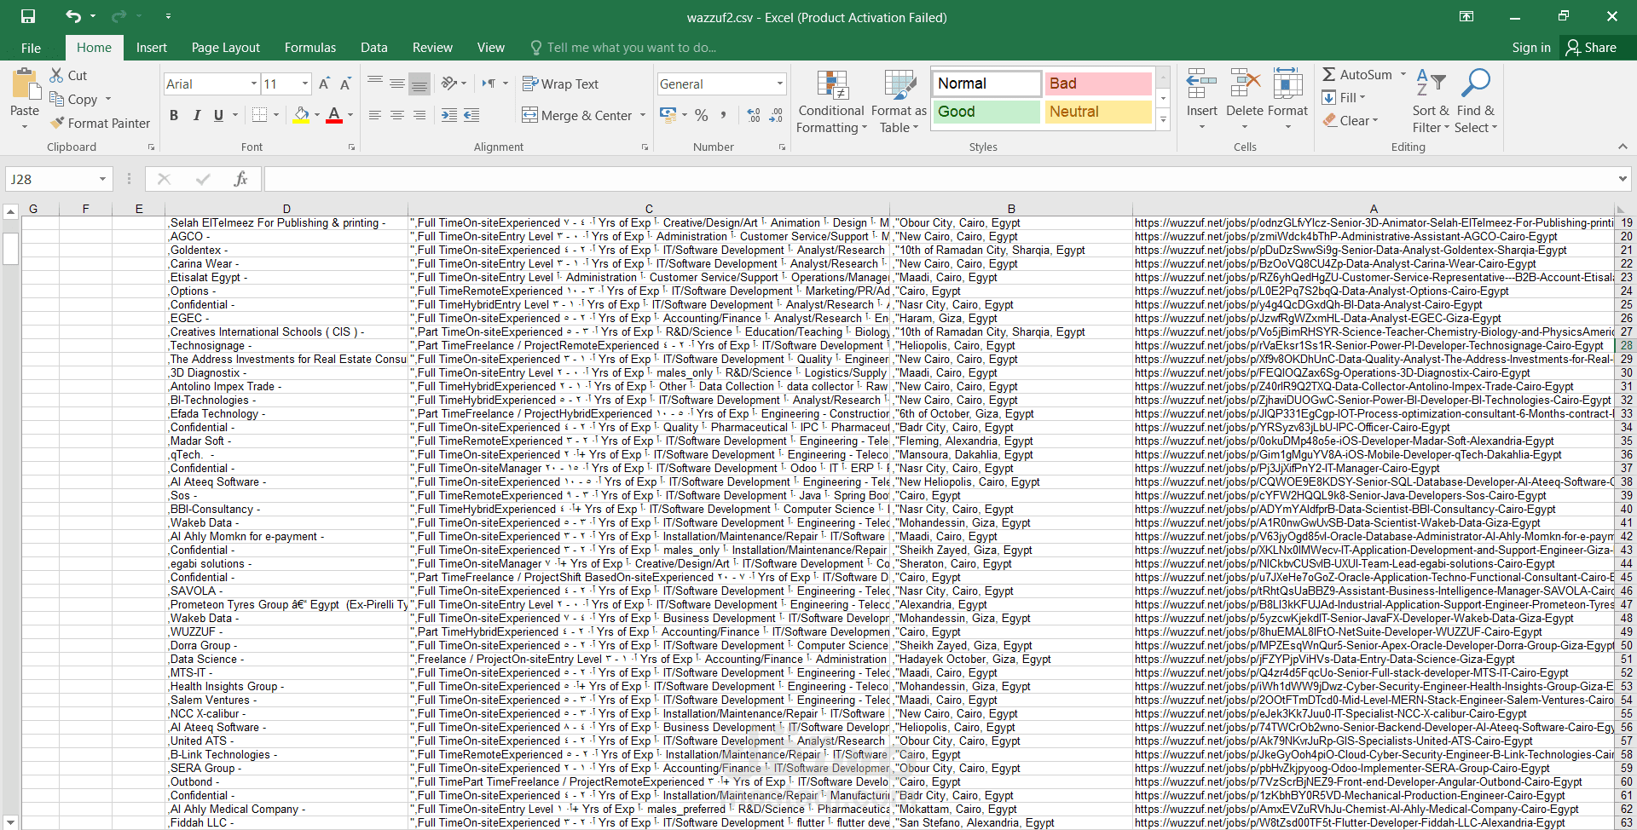Toggle Wrap Text
The width and height of the screenshot is (1637, 830).
(560, 84)
